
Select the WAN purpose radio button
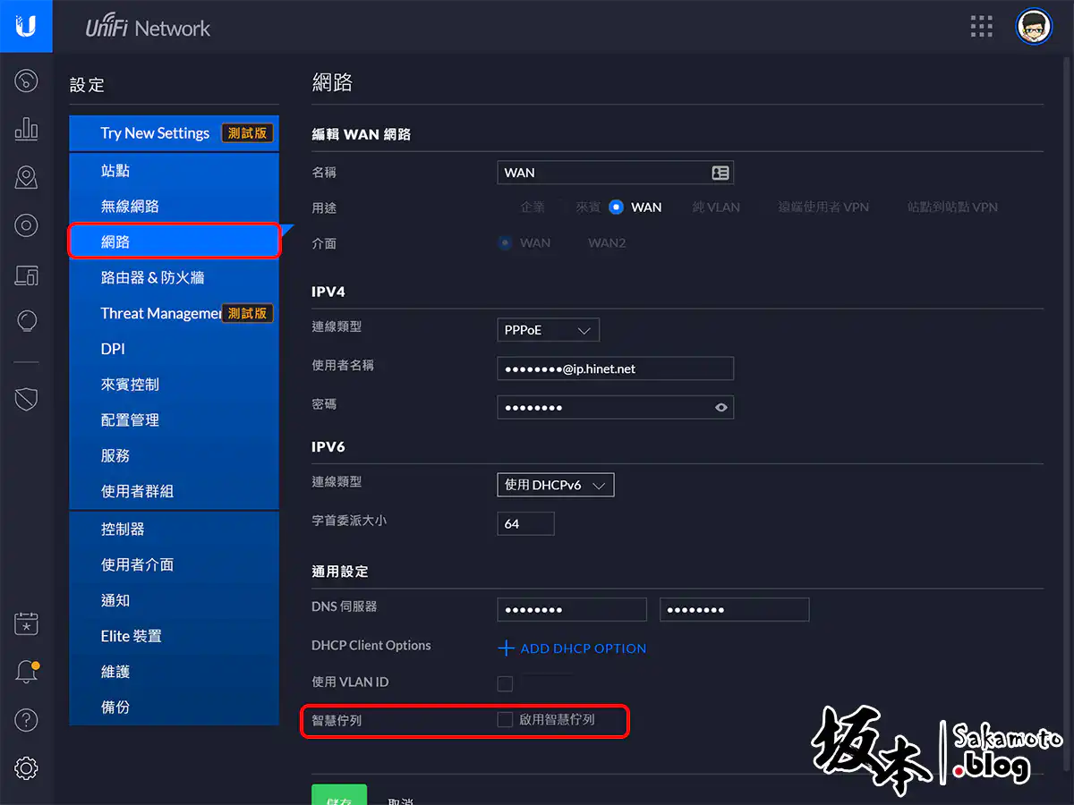[x=616, y=208]
